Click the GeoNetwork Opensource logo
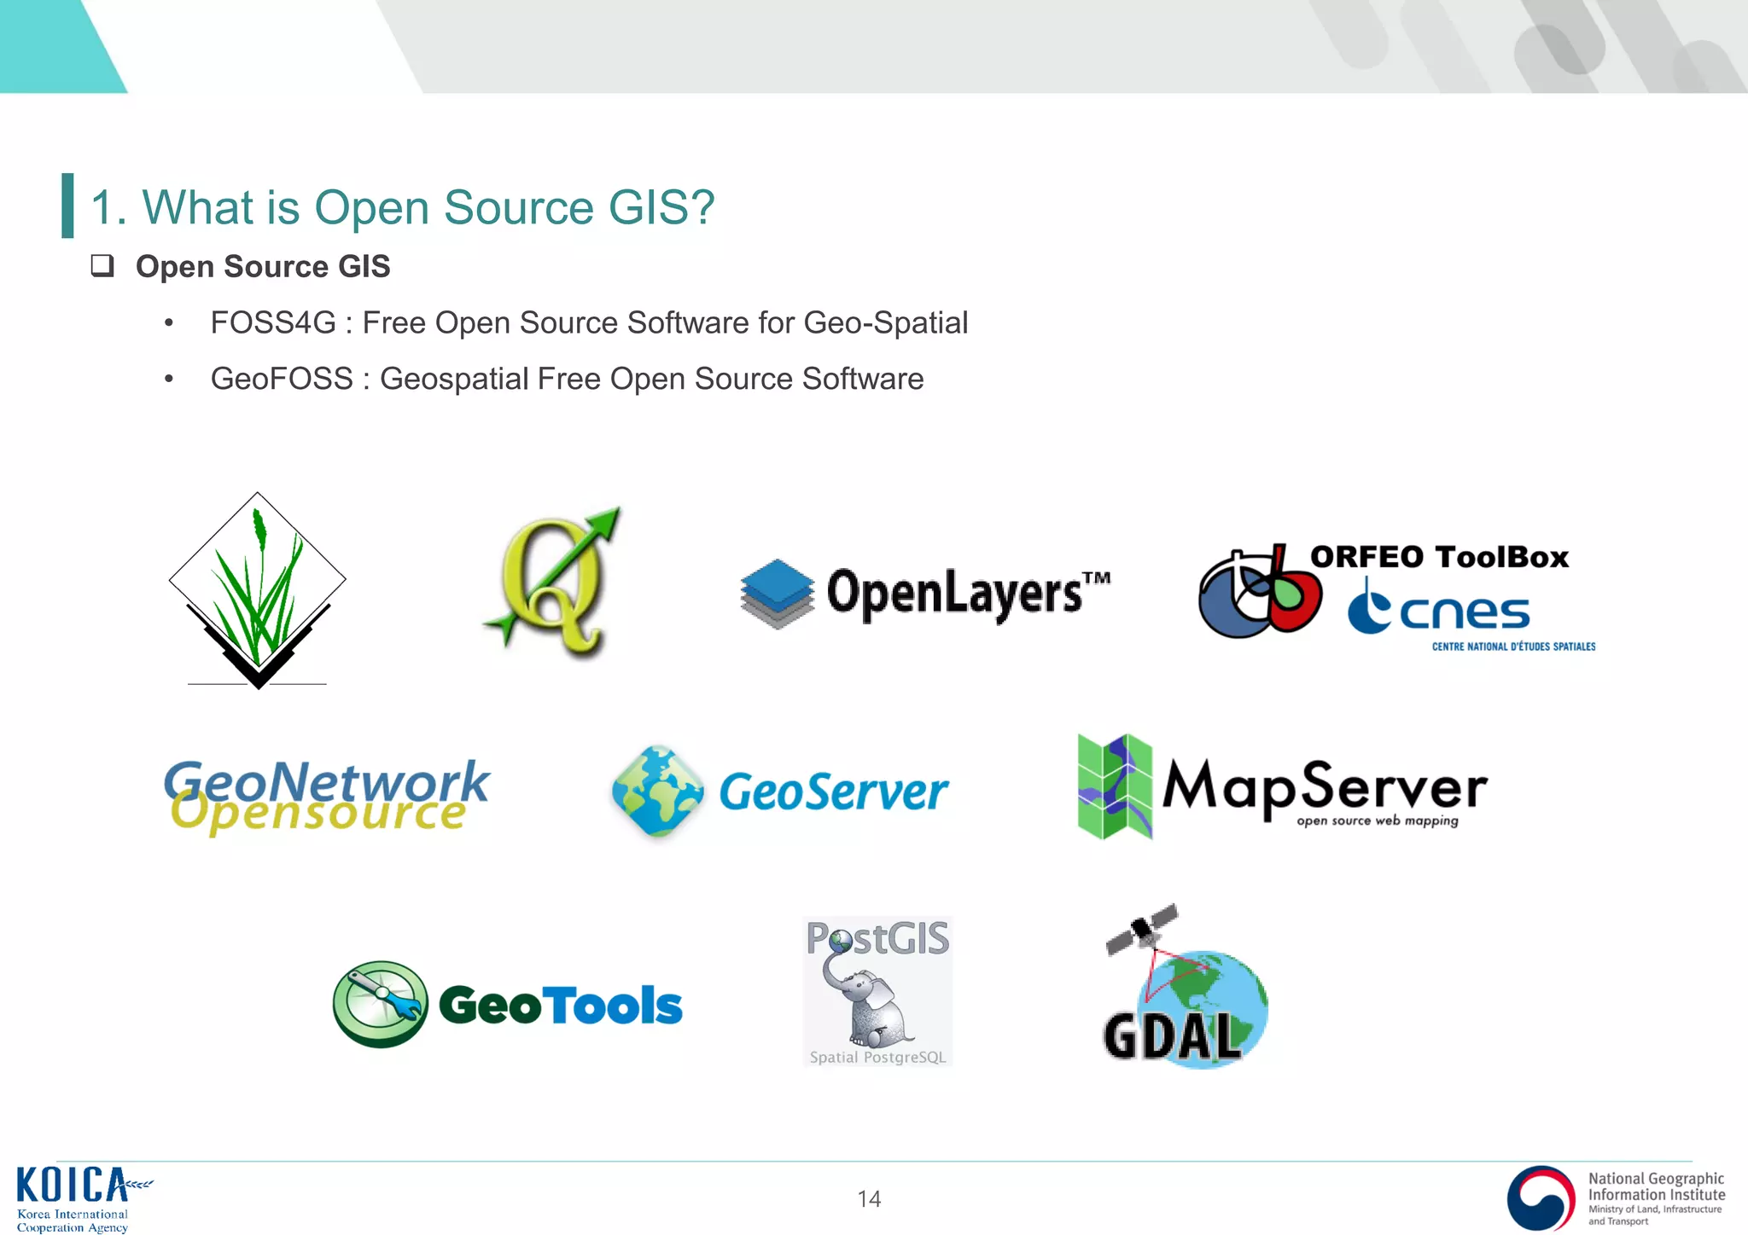Image resolution: width=1748 pixels, height=1235 pixels. click(326, 795)
